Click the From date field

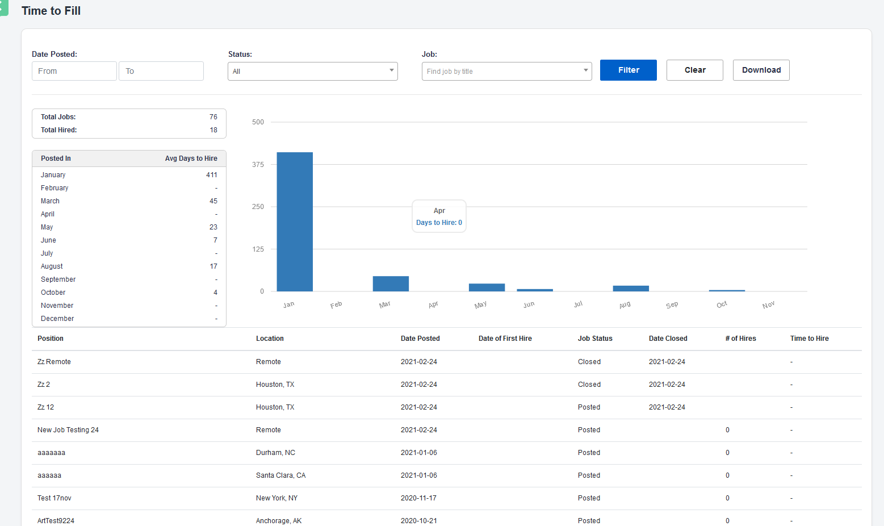(74, 71)
